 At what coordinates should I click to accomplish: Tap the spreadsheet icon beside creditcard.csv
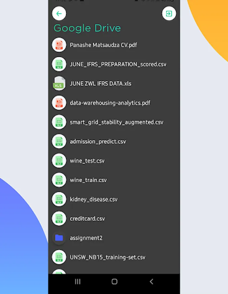[59, 219]
